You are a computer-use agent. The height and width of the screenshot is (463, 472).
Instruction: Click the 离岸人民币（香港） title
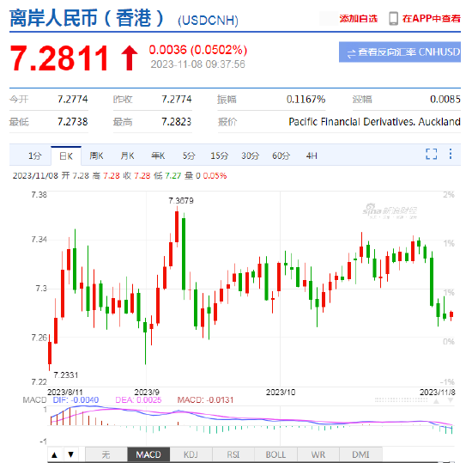pyautogui.click(x=87, y=18)
